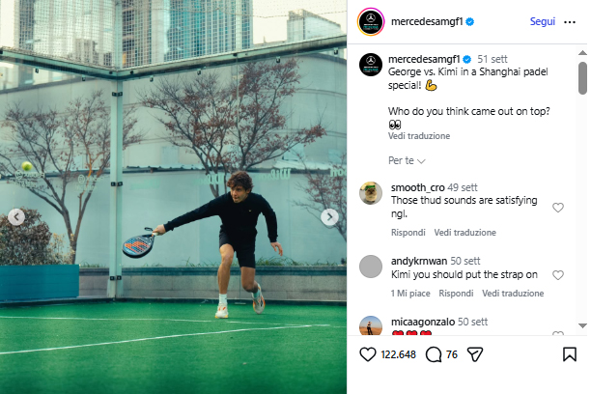Save the post with the bookmark icon

[x=570, y=354]
